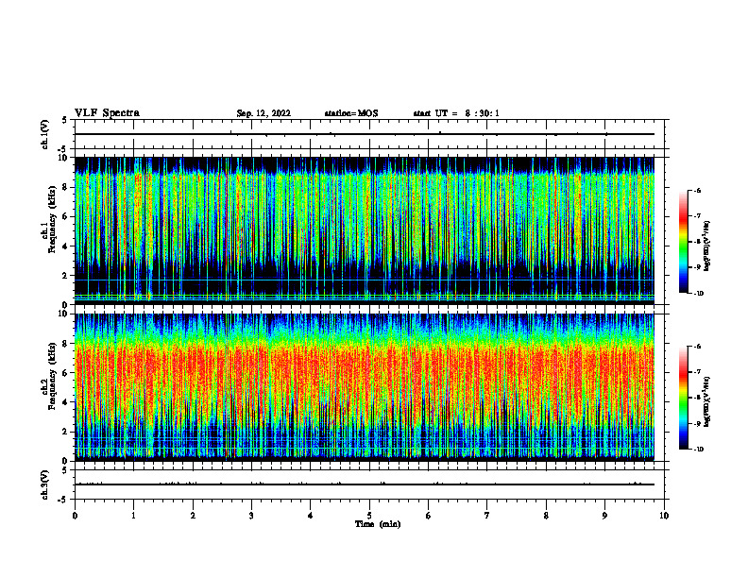The height and width of the screenshot is (578, 748).
Task: Click "-10" label on ch.2 color scale
Action: point(699,450)
